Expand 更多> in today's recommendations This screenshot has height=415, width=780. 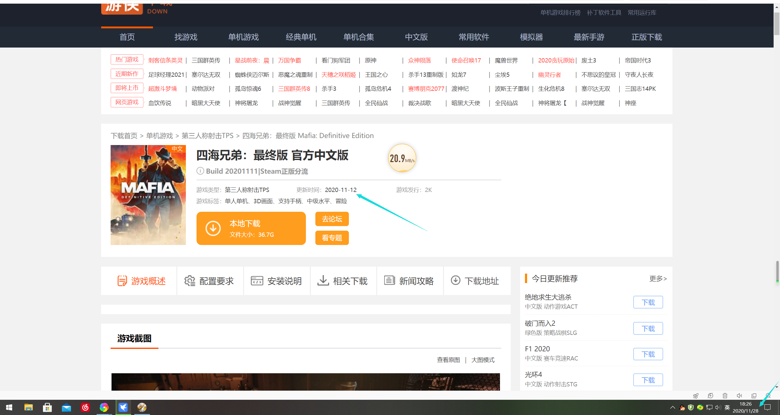(x=658, y=278)
